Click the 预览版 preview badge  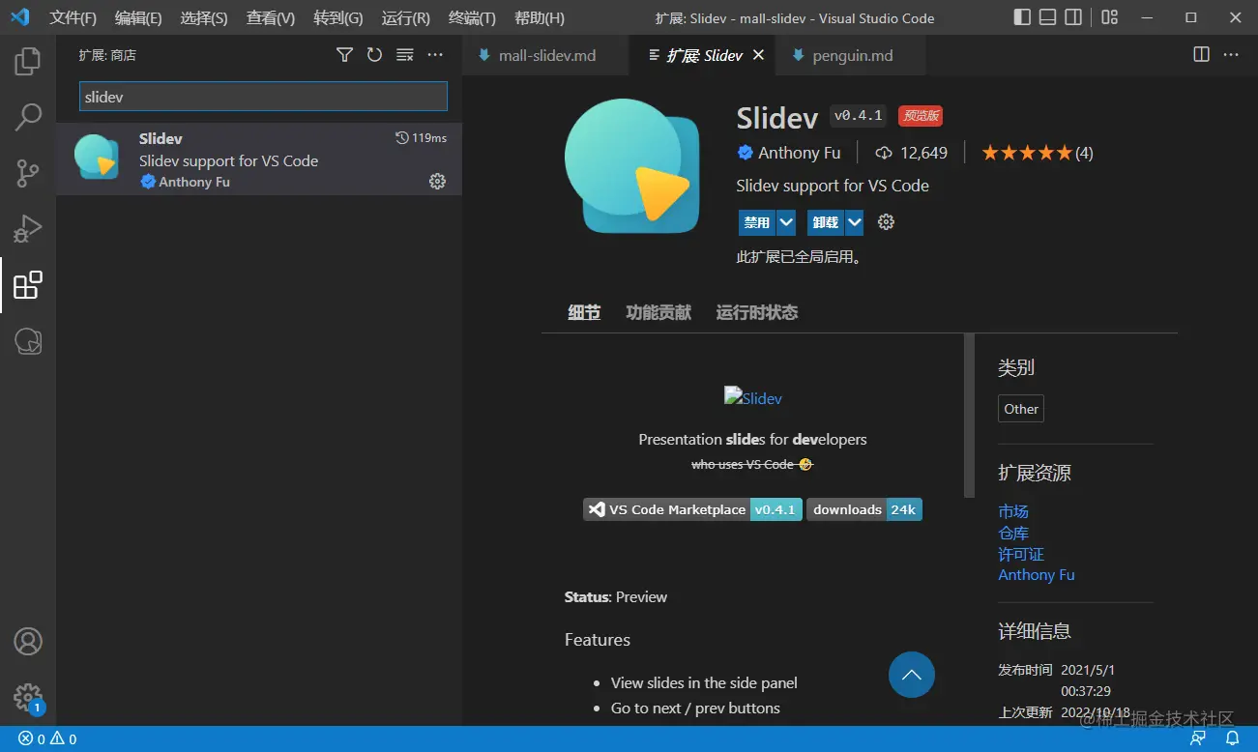920,116
